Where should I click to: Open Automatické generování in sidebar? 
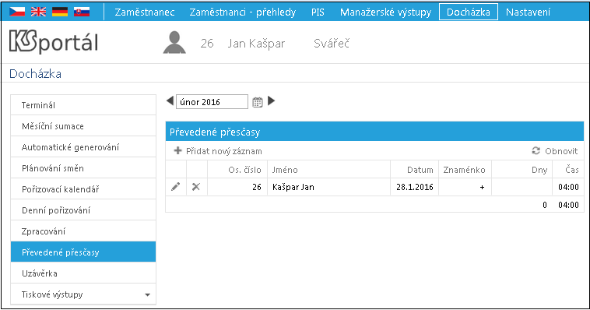pyautogui.click(x=83, y=147)
